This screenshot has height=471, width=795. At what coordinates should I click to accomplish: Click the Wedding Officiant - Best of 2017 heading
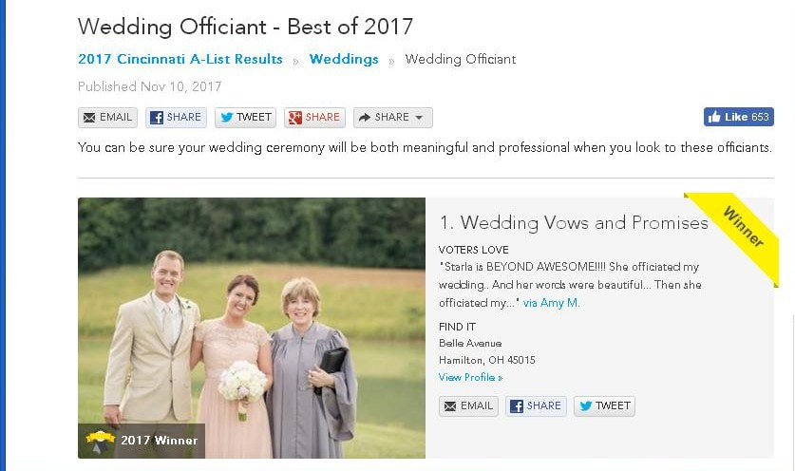tap(245, 27)
